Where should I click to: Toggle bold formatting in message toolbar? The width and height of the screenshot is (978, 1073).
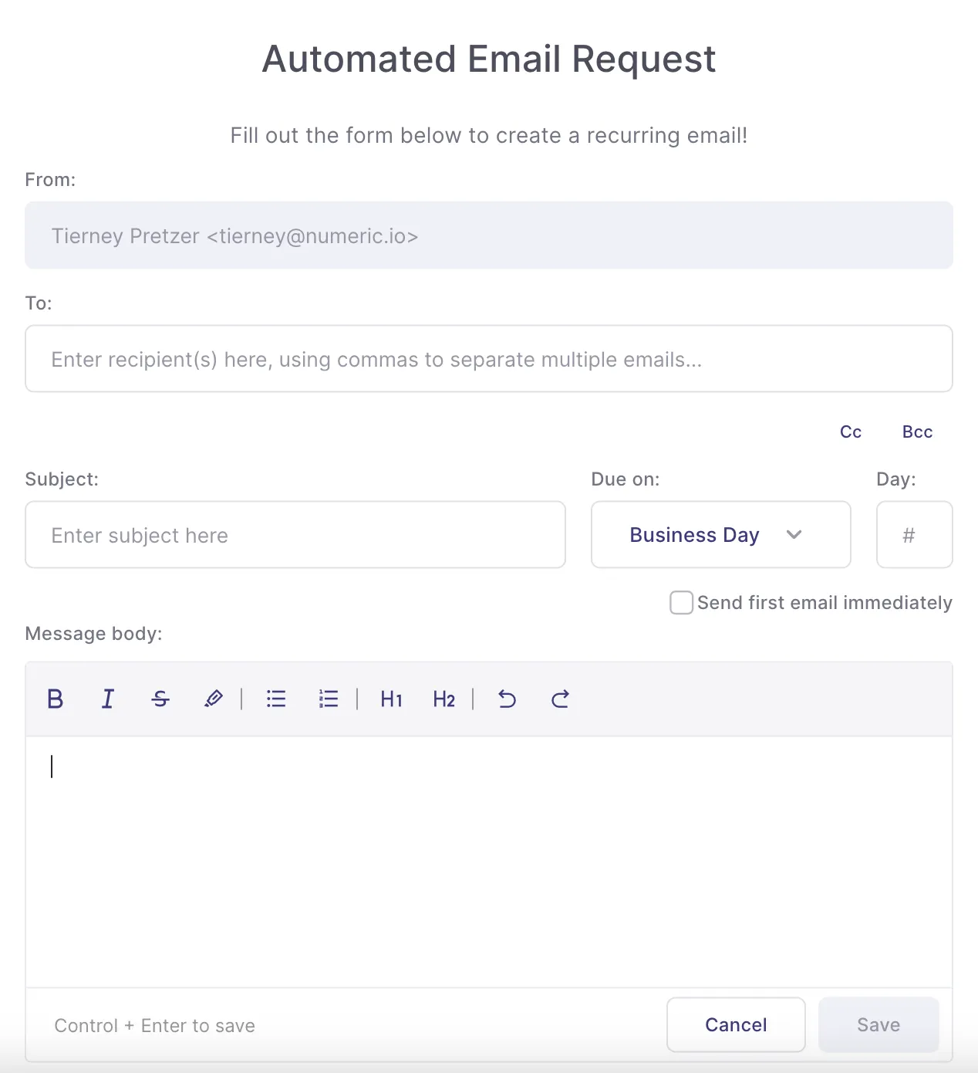56,699
